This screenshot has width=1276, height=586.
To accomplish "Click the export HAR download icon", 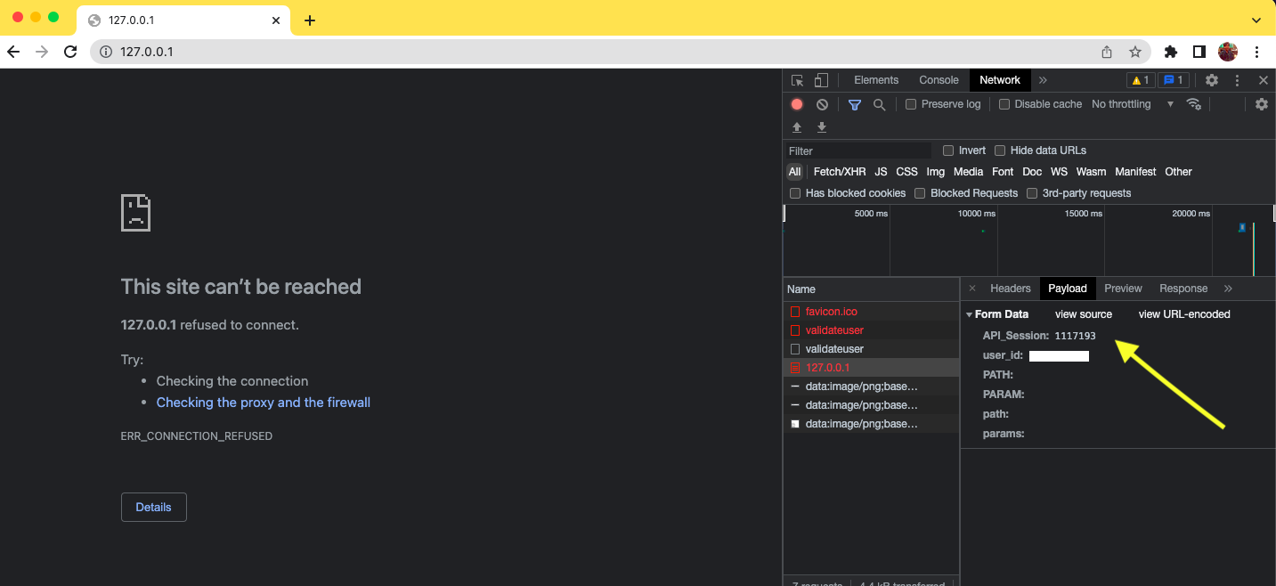I will (822, 127).
